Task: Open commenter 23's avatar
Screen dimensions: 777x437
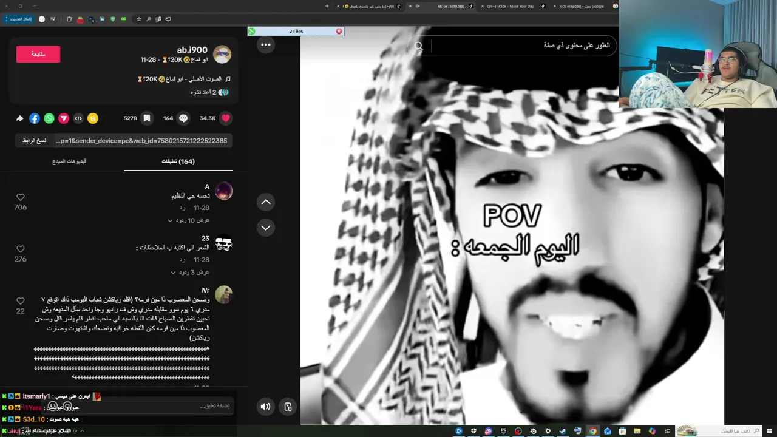Action: (x=224, y=243)
